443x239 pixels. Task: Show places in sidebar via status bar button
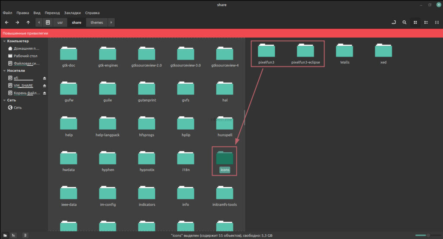[5, 235]
